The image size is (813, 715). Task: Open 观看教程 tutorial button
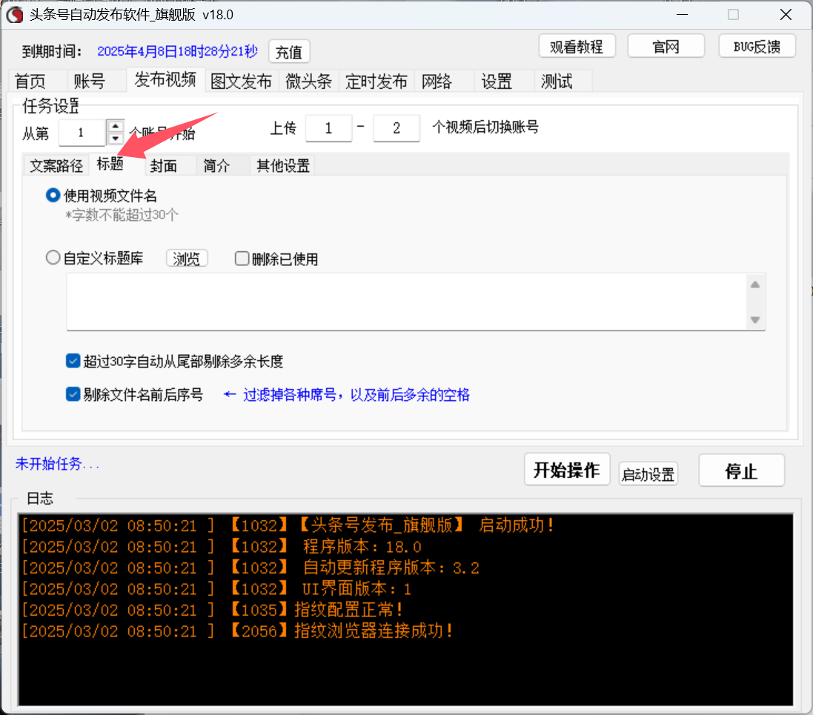pyautogui.click(x=577, y=47)
